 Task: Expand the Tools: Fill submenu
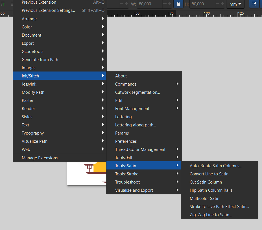[144, 158]
